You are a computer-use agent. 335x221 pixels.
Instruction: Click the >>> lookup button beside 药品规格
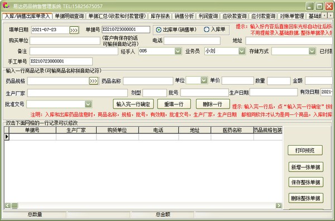[94, 81]
